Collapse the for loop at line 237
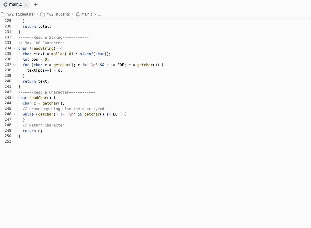 click(x=15, y=65)
